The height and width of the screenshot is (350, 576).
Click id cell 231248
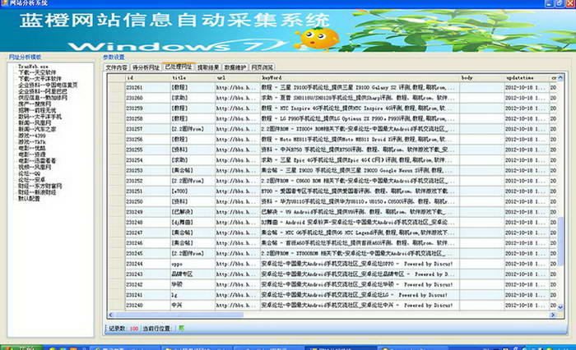coord(147,223)
